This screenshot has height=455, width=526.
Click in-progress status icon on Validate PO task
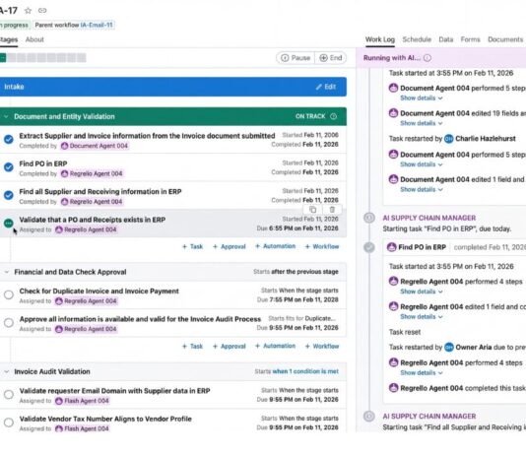tap(9, 223)
